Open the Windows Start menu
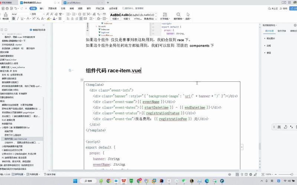This screenshot has height=185, width=297. [x=75, y=181]
